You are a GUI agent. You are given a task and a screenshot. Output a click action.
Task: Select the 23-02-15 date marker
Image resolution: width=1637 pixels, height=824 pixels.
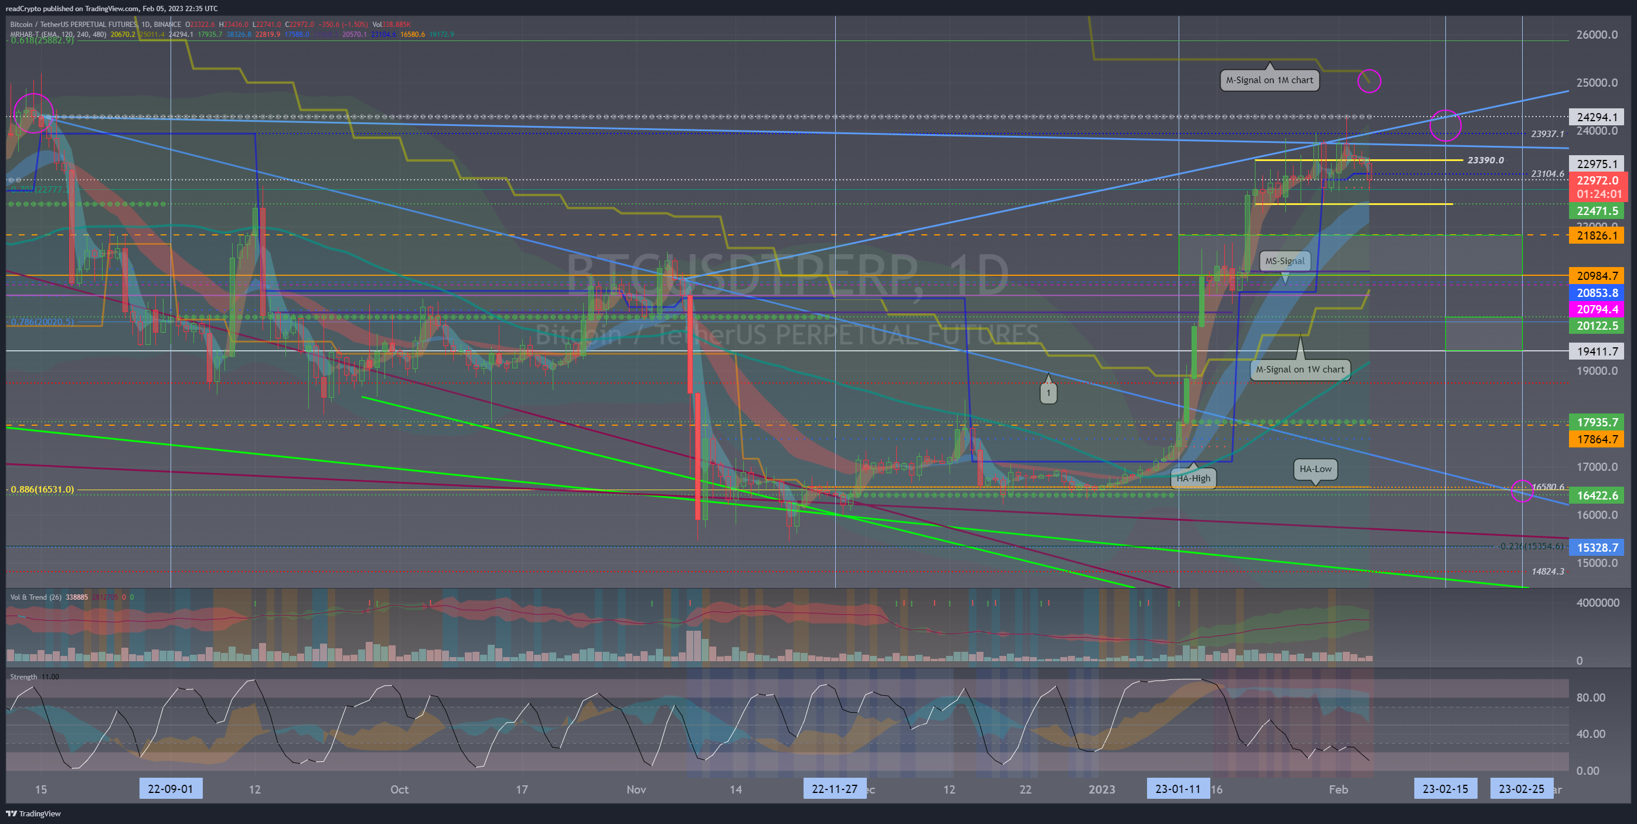(x=1445, y=788)
